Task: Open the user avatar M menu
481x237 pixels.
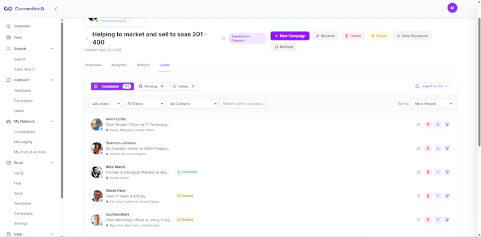Action: [452, 8]
